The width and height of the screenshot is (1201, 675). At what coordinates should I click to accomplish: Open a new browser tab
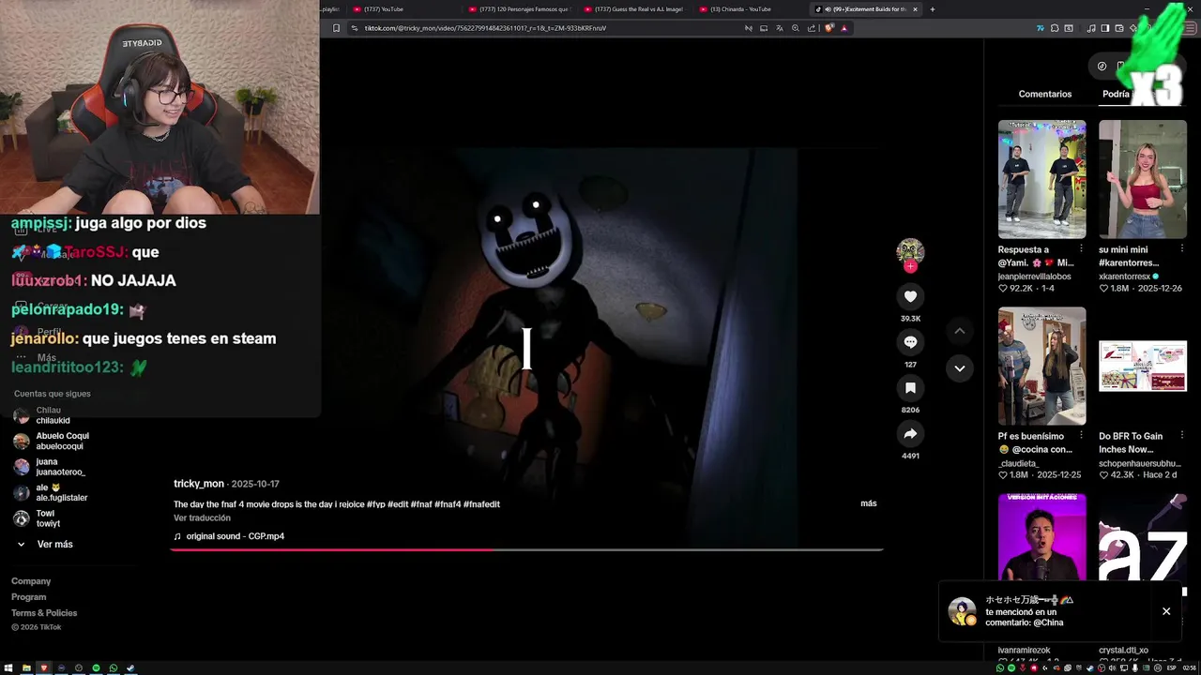click(x=932, y=9)
